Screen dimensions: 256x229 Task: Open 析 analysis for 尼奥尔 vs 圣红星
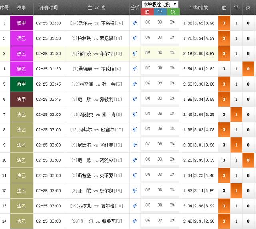click(135, 145)
